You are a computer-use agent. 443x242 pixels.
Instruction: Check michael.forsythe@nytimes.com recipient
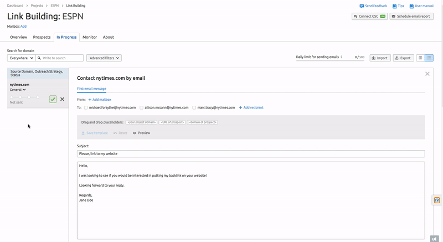point(86,107)
